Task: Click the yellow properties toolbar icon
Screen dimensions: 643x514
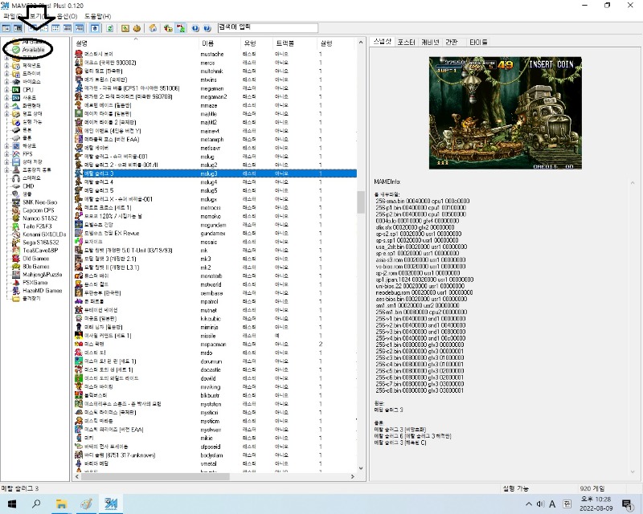Action: click(x=125, y=28)
